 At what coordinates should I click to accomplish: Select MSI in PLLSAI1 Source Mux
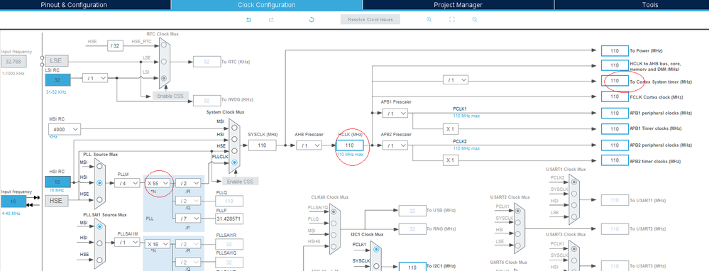(99, 227)
